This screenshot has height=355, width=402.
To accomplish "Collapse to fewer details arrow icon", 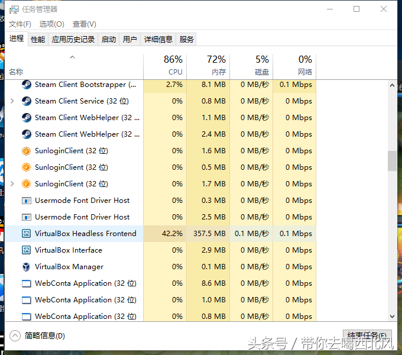I will [x=15, y=335].
